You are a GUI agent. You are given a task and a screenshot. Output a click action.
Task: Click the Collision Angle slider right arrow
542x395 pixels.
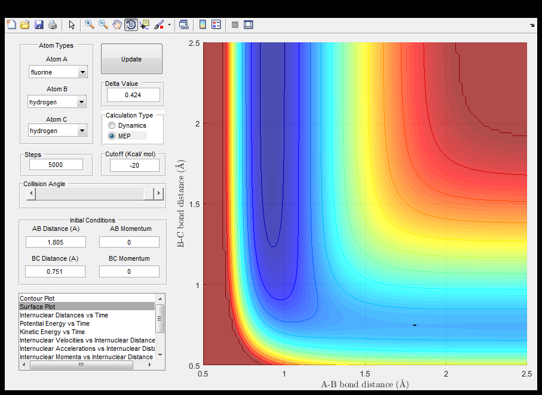pos(159,193)
